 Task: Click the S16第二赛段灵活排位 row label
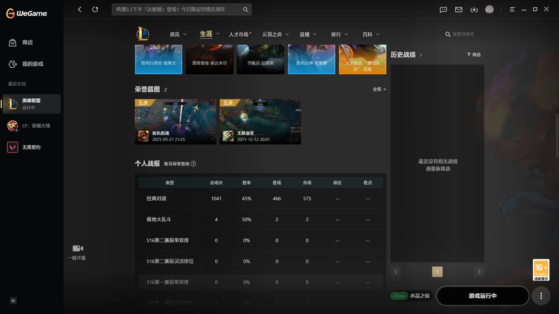coord(170,261)
